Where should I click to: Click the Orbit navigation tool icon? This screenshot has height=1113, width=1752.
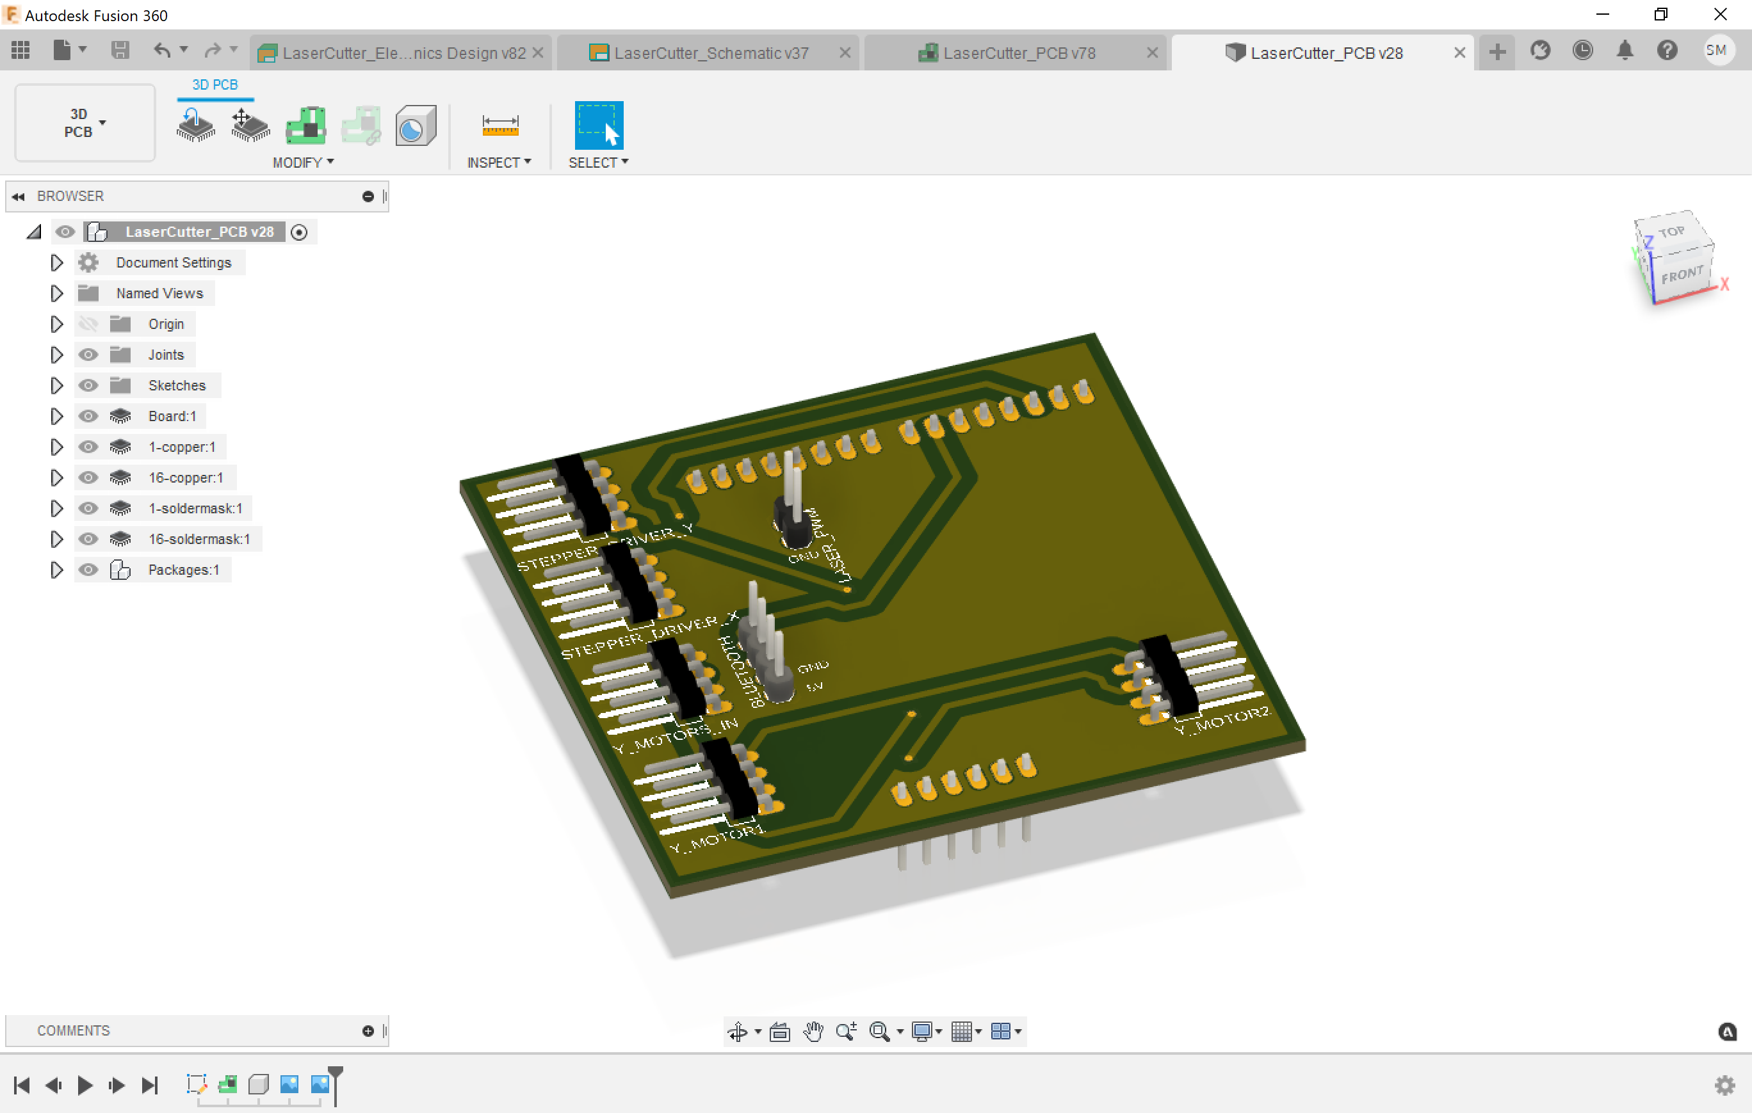pyautogui.click(x=738, y=1031)
